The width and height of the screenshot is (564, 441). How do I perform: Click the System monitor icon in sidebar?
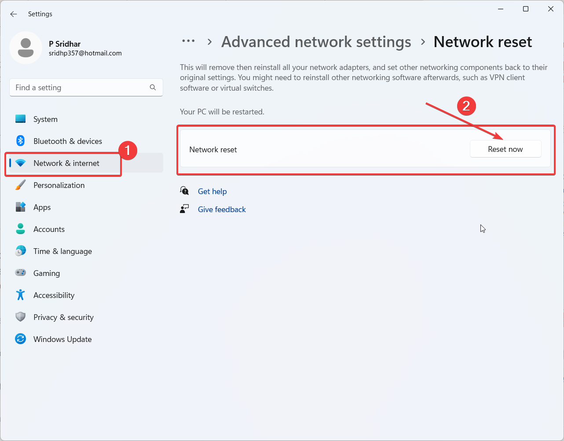[x=21, y=119]
